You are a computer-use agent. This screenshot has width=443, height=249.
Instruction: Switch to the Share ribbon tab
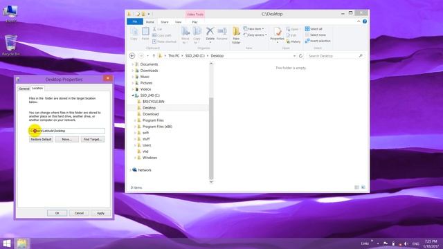coord(165,21)
